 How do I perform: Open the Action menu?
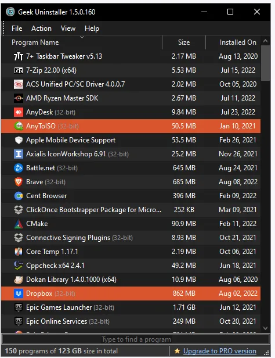pyautogui.click(x=41, y=28)
